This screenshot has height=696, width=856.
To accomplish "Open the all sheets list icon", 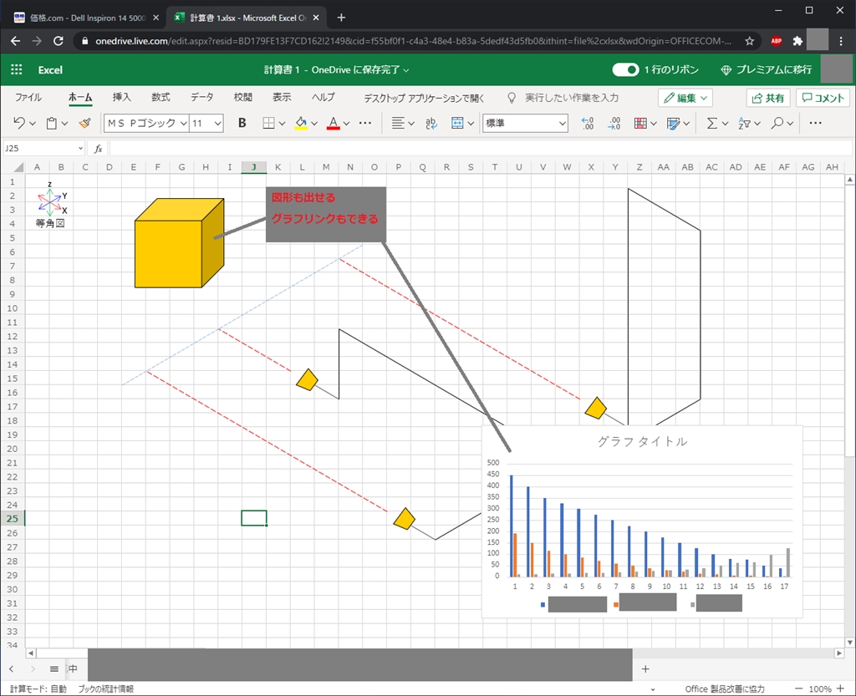I will 54,668.
